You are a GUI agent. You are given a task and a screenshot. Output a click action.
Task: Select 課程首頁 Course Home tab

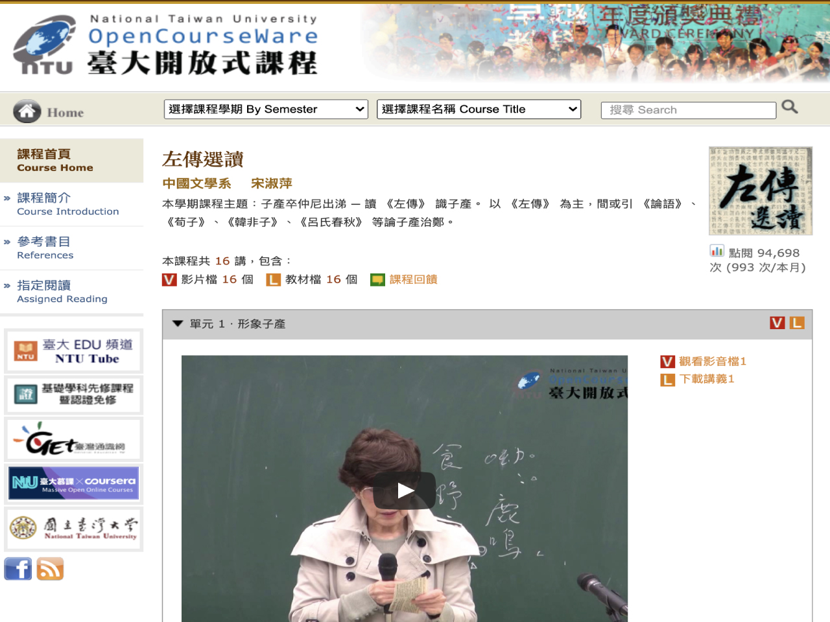71,160
